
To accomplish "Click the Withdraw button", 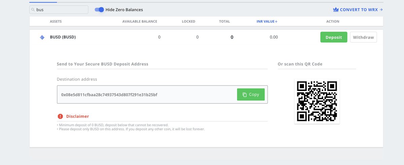I will click(x=364, y=37).
